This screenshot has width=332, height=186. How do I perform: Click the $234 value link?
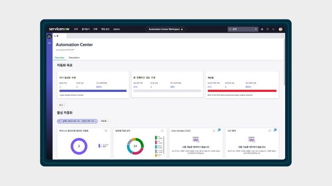(99, 87)
